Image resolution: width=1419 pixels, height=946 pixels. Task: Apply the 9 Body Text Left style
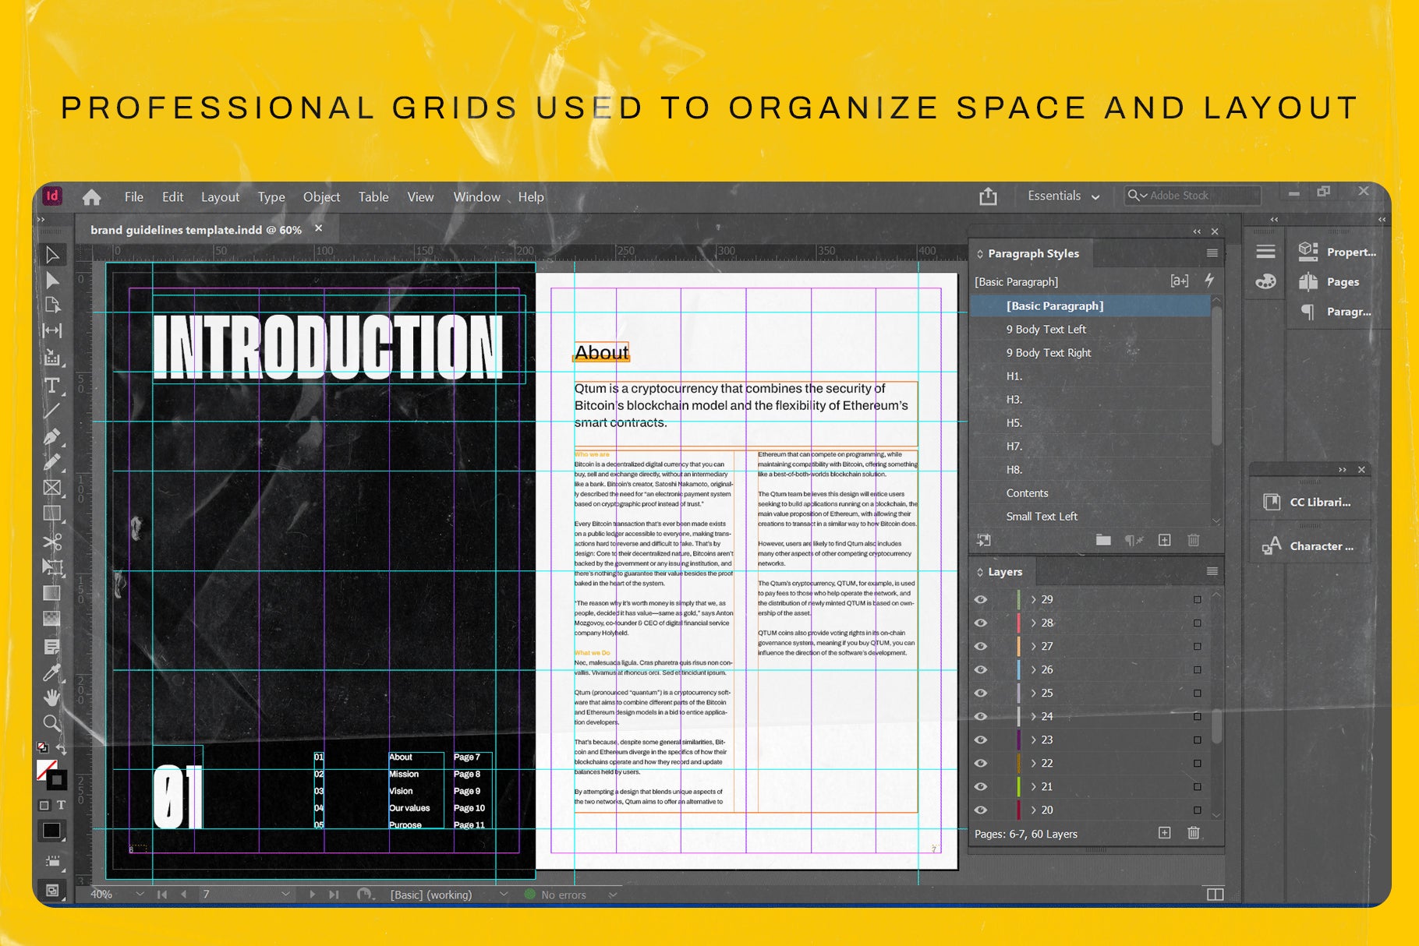[1046, 330]
